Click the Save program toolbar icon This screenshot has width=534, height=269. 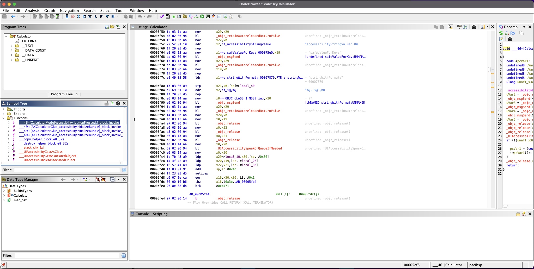[4, 16]
